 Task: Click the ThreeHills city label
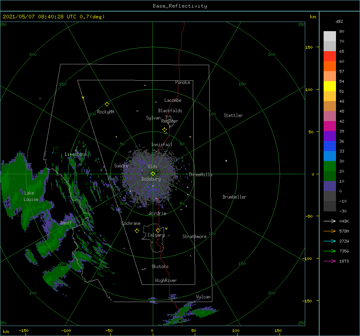pos(201,175)
